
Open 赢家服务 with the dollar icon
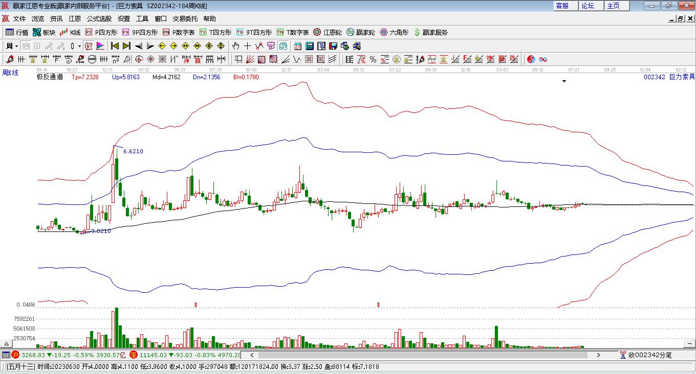tap(430, 32)
